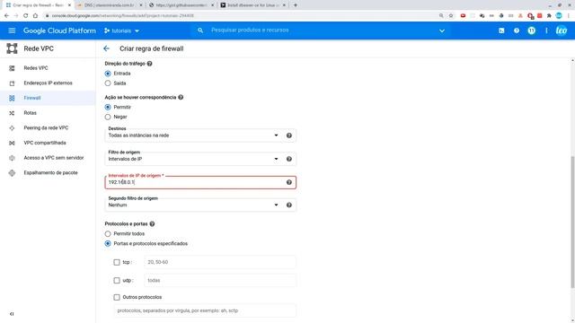Click the Endereços IP externos sidebar icon

[12, 83]
